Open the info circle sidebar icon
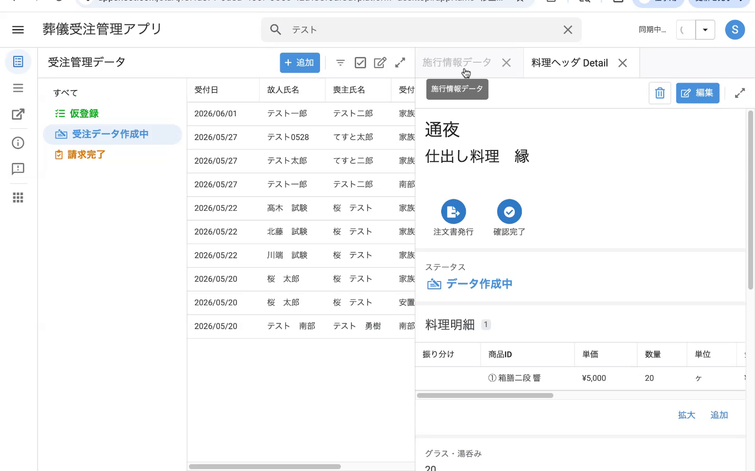This screenshot has width=755, height=471. pyautogui.click(x=18, y=143)
